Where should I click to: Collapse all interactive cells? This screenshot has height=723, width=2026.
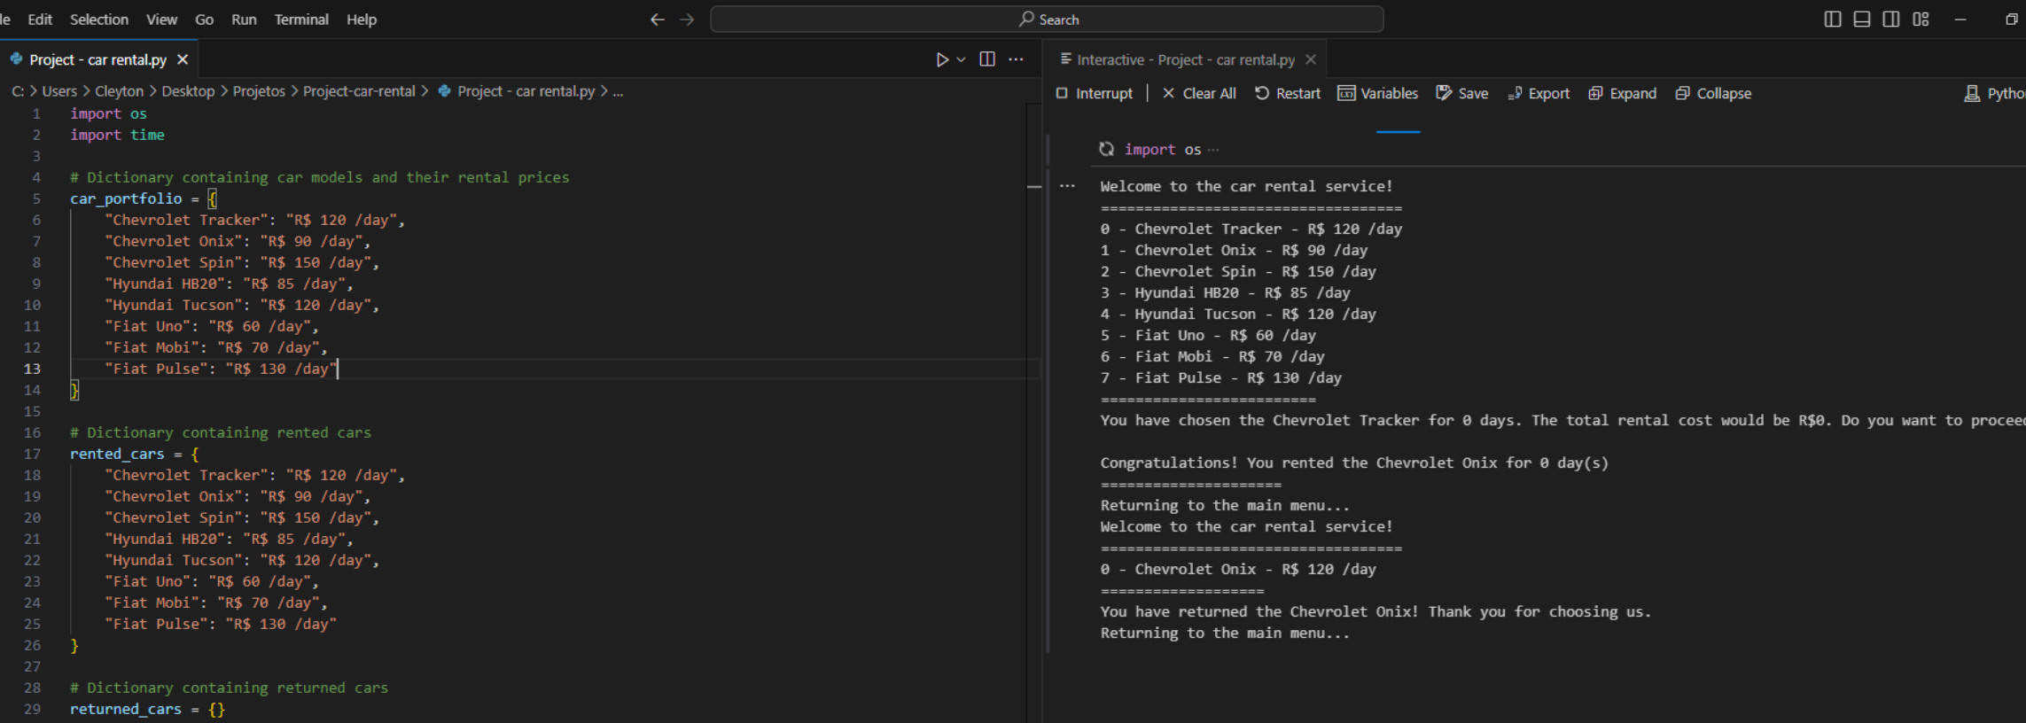coord(1713,93)
